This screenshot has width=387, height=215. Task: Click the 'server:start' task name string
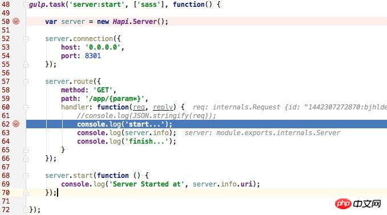coord(97,5)
